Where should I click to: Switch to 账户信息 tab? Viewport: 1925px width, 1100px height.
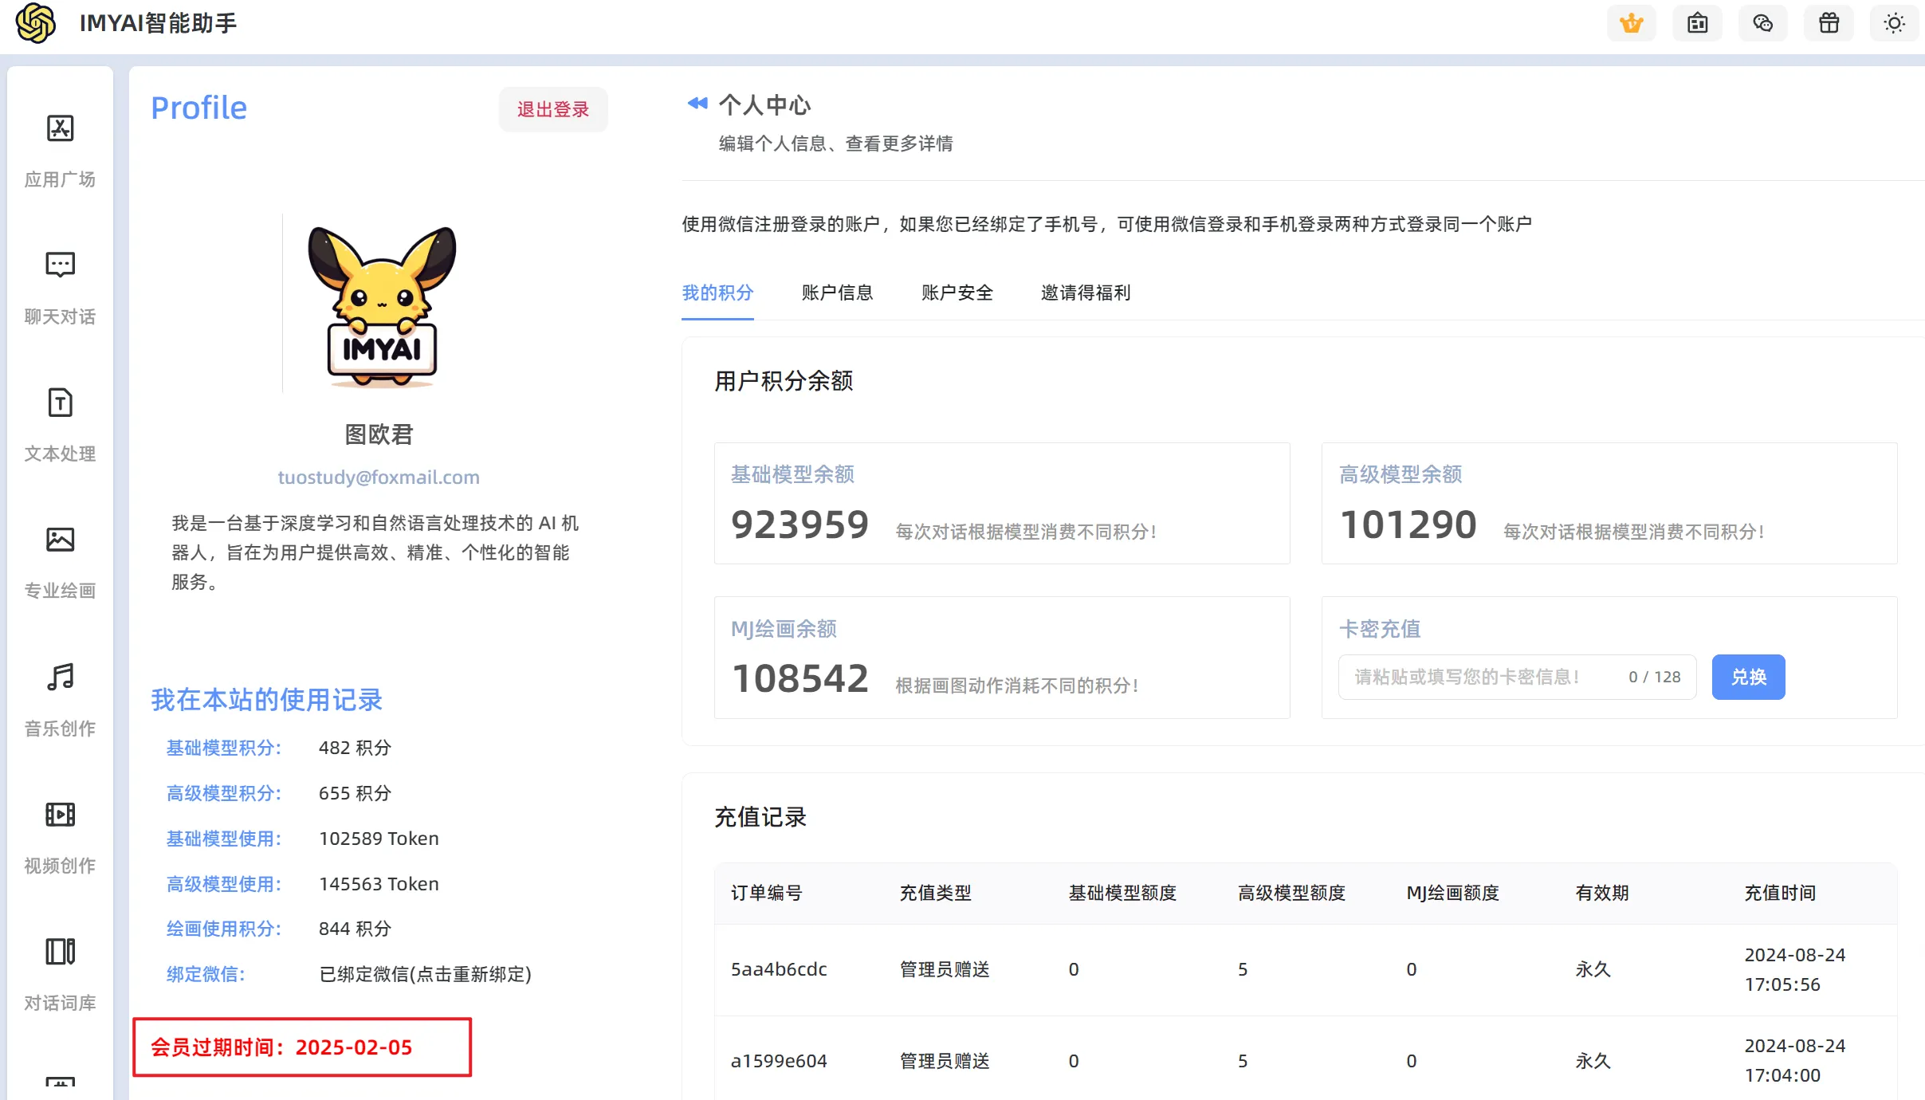(837, 293)
